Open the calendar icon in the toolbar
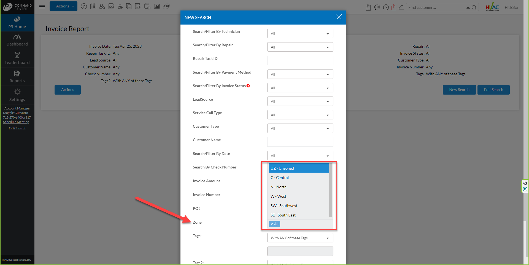Image resolution: width=529 pixels, height=265 pixels. [x=93, y=6]
